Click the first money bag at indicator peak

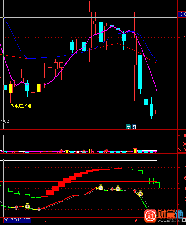pos(101,187)
